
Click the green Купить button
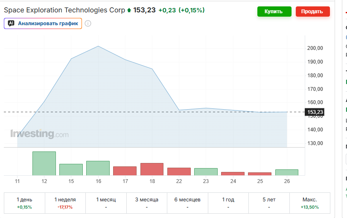(x=274, y=12)
